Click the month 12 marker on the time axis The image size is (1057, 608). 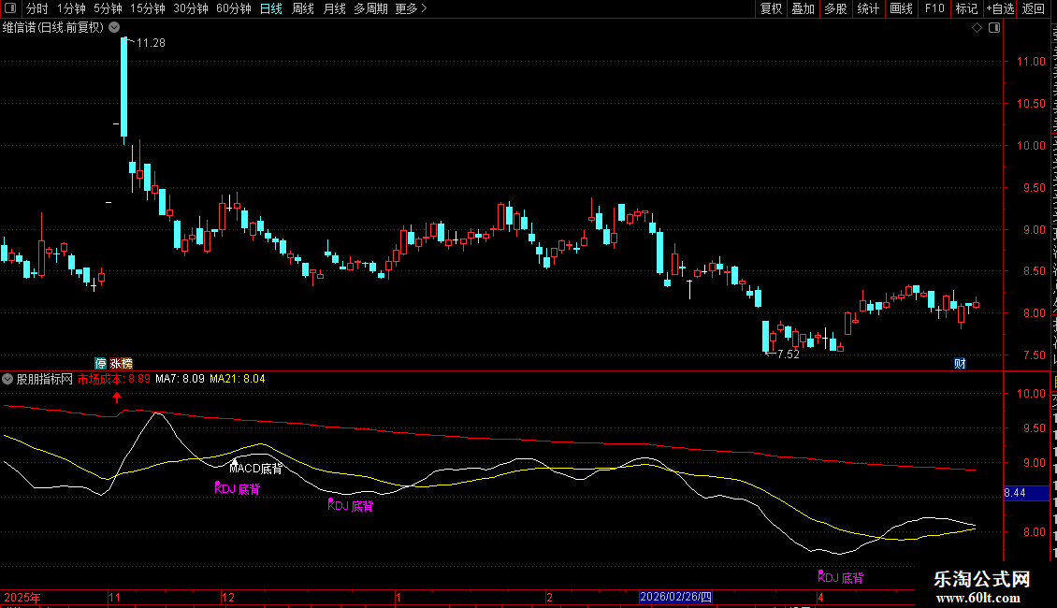228,597
